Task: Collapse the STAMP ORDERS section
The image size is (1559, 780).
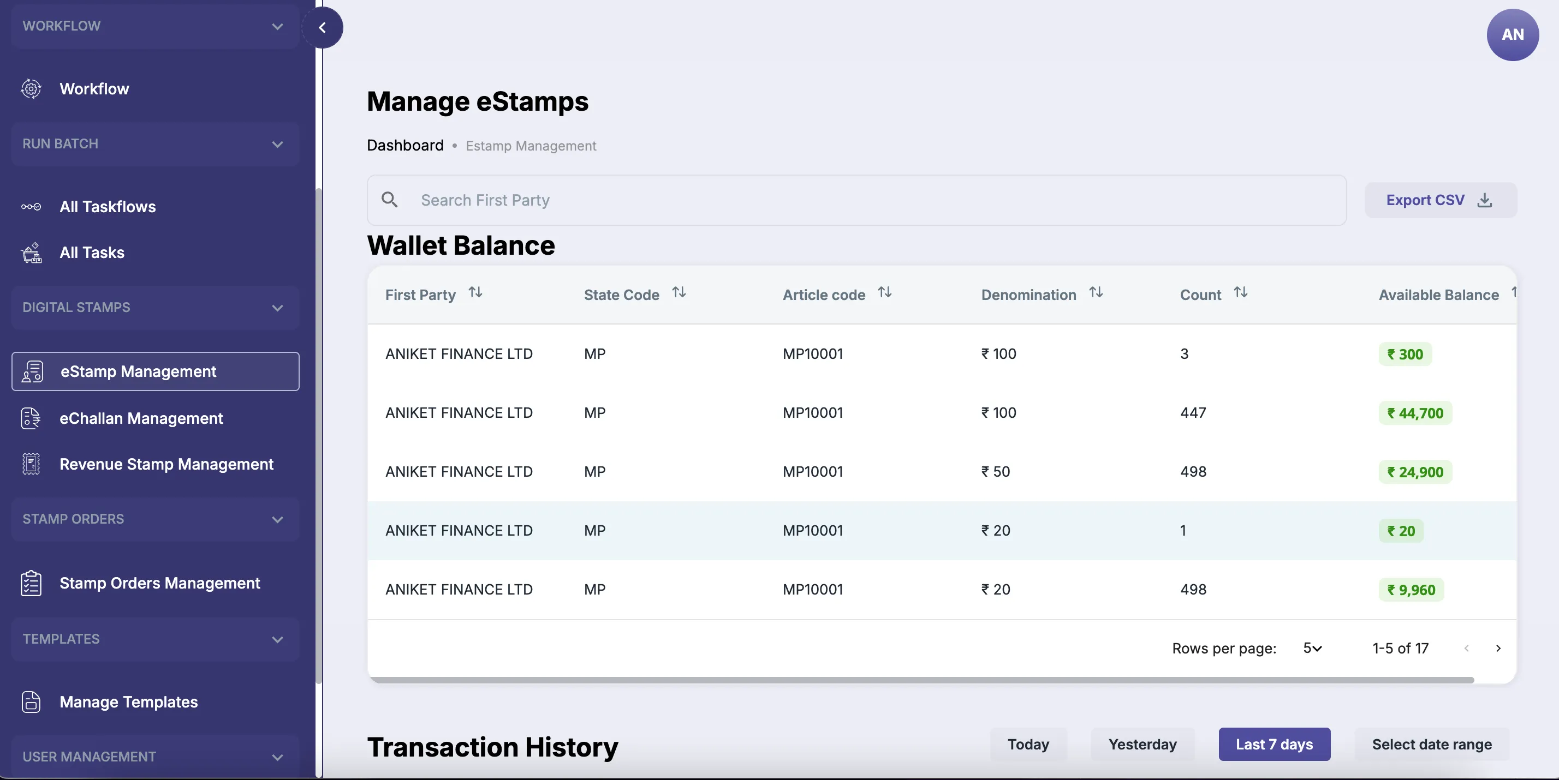Action: pyautogui.click(x=155, y=519)
